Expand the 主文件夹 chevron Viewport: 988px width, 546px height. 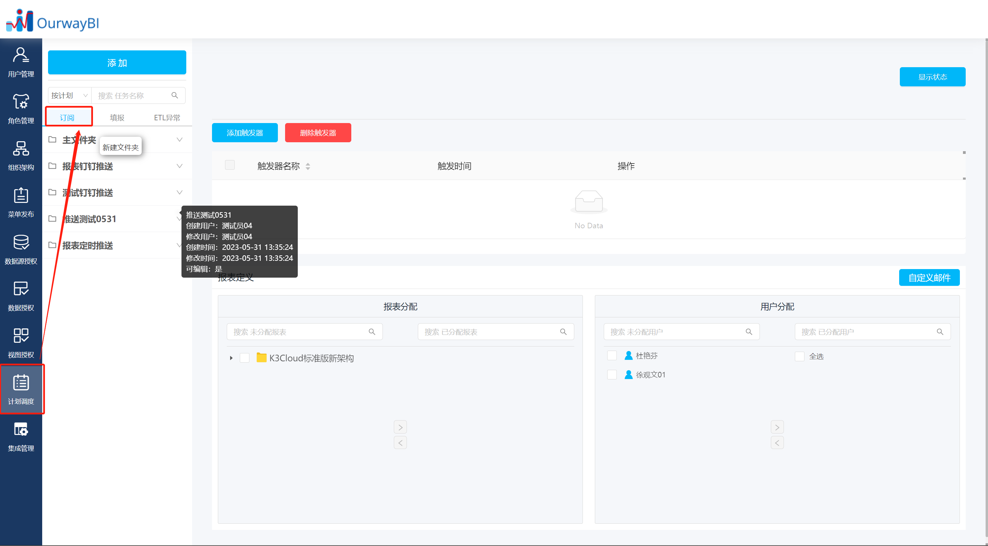click(x=179, y=139)
